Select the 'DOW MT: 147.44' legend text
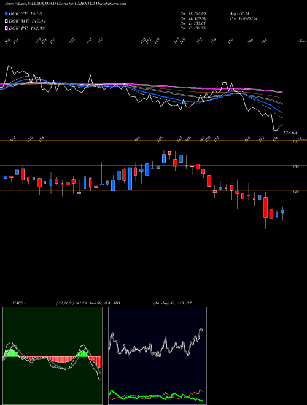The width and height of the screenshot is (307, 405). (28, 21)
